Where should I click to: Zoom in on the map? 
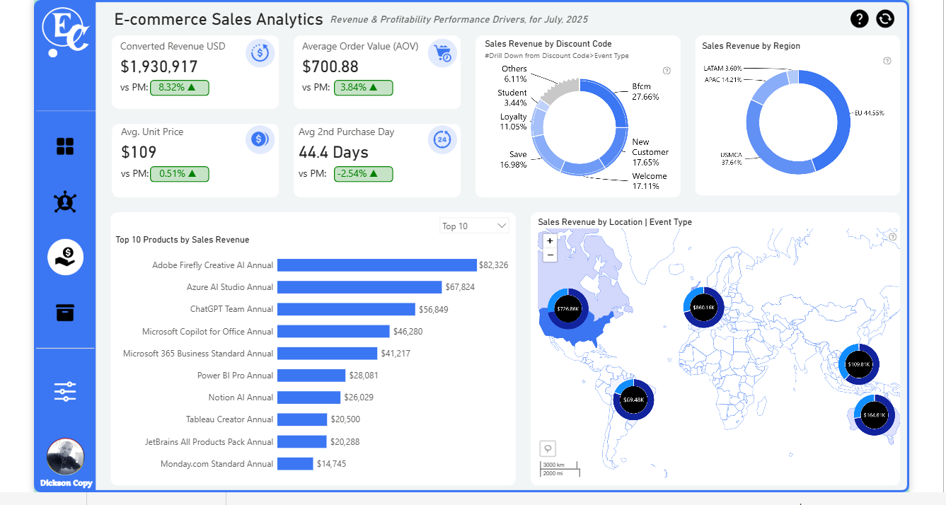coord(550,241)
